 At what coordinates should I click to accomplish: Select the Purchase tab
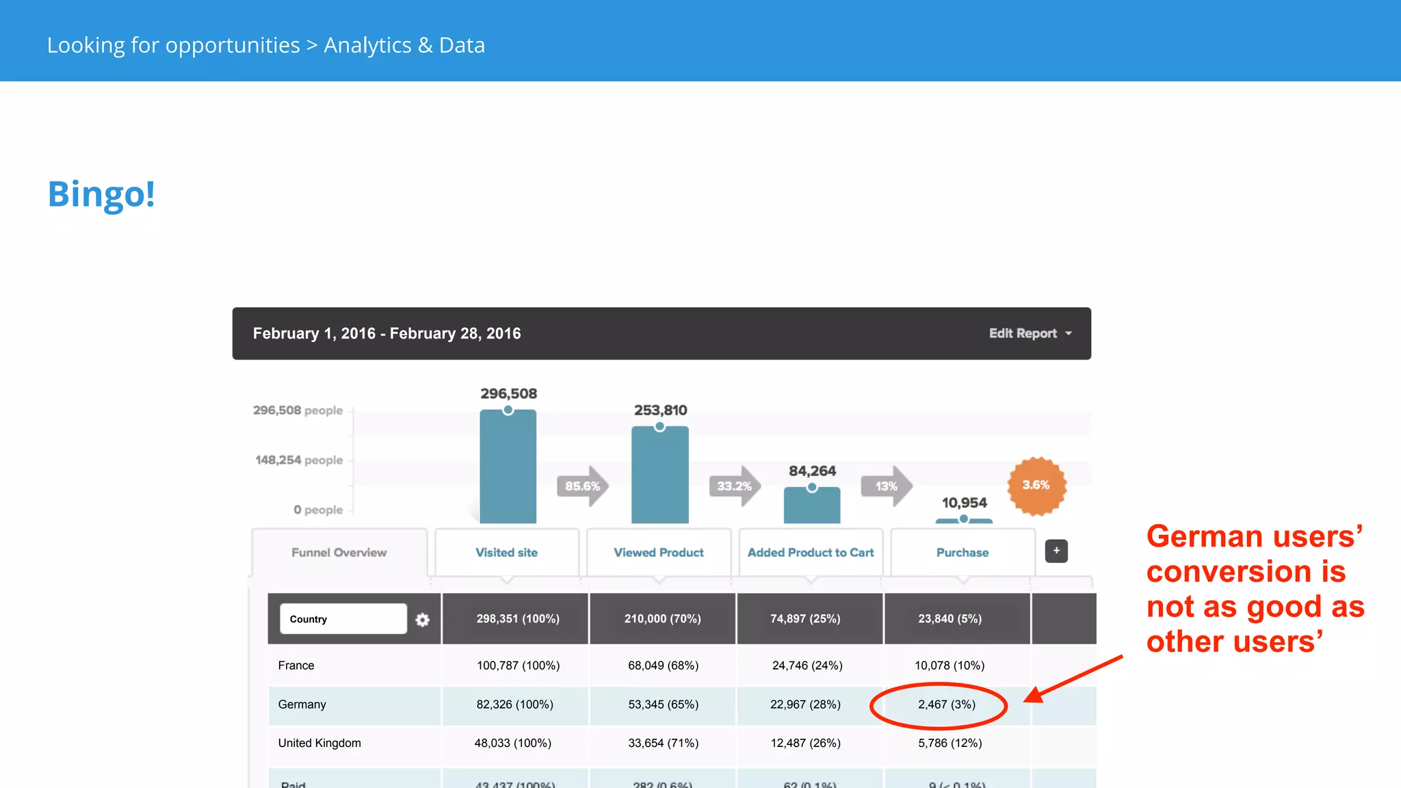click(x=963, y=553)
